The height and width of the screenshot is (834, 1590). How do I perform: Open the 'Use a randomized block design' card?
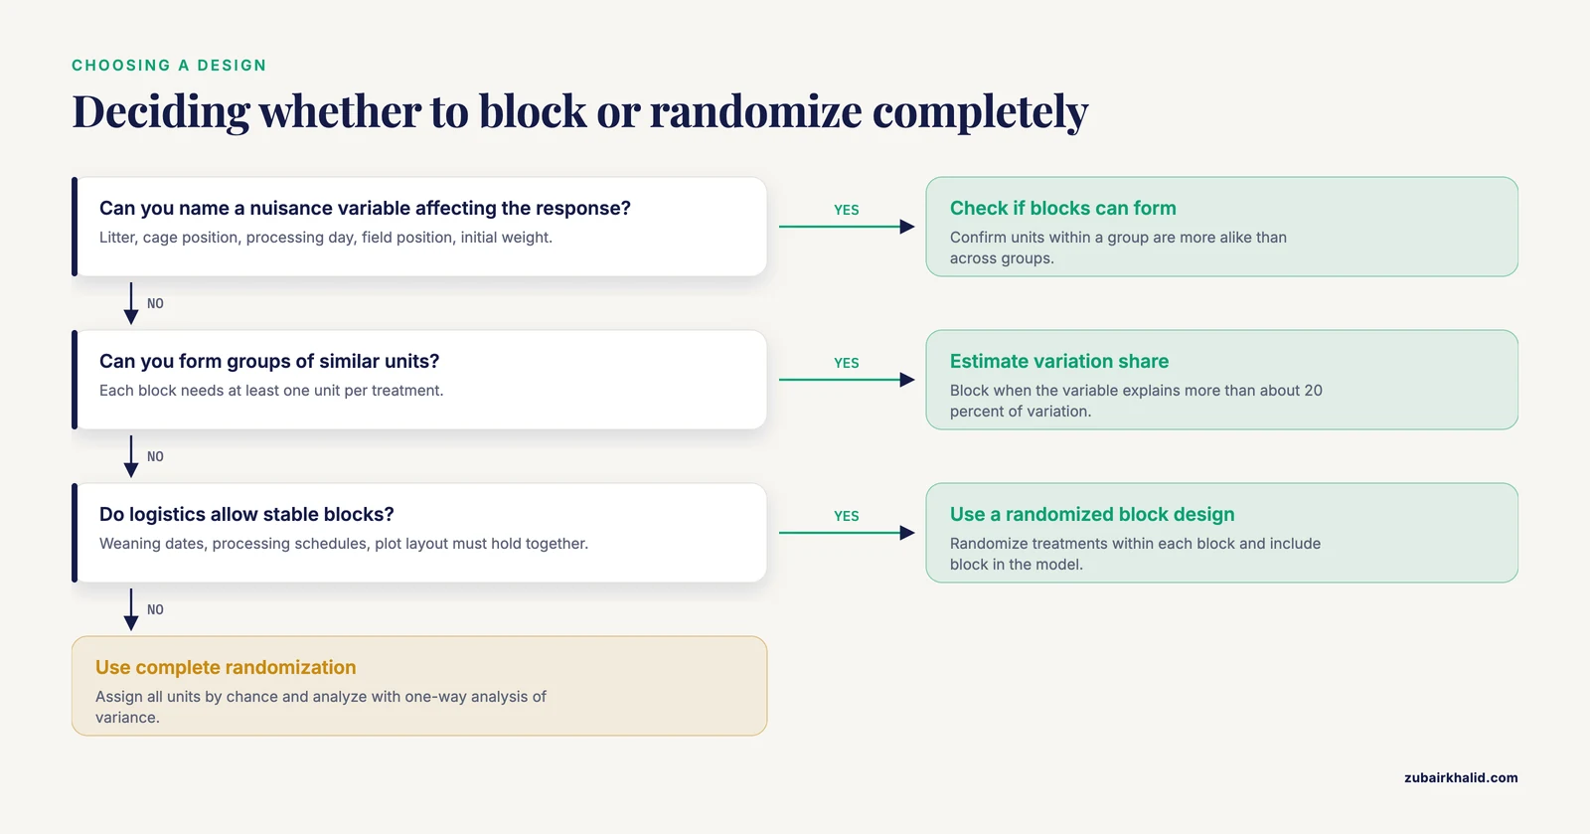[1222, 533]
